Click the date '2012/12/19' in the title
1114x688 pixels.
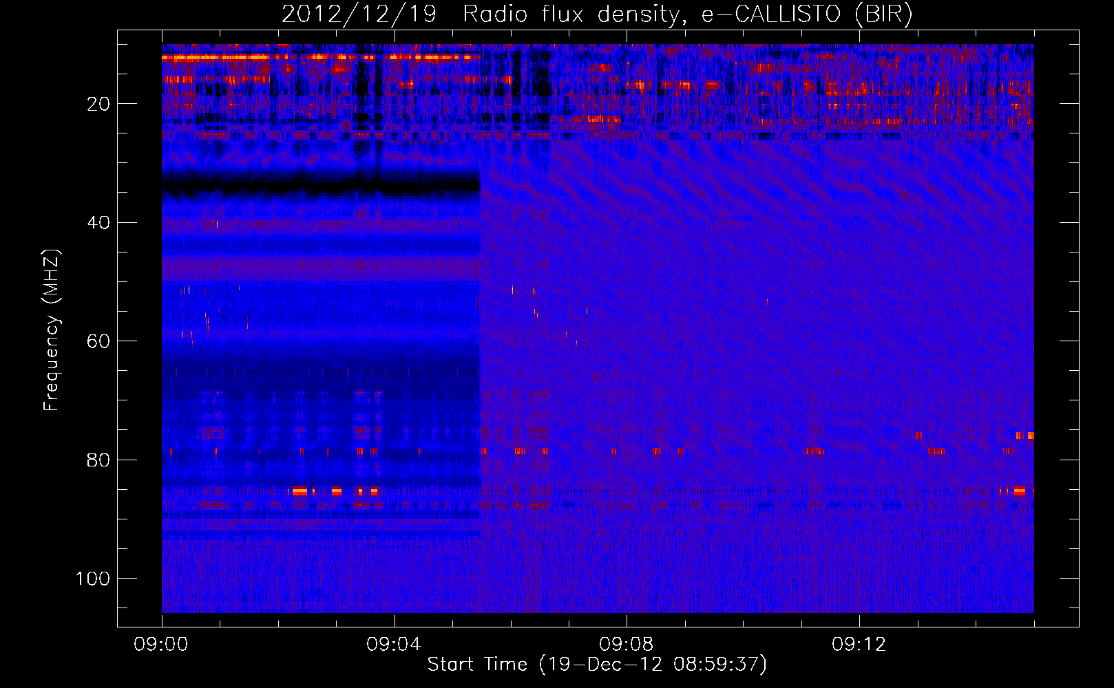coord(359,14)
